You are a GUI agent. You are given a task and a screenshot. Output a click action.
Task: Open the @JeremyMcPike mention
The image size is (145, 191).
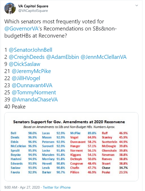[x=31, y=71]
